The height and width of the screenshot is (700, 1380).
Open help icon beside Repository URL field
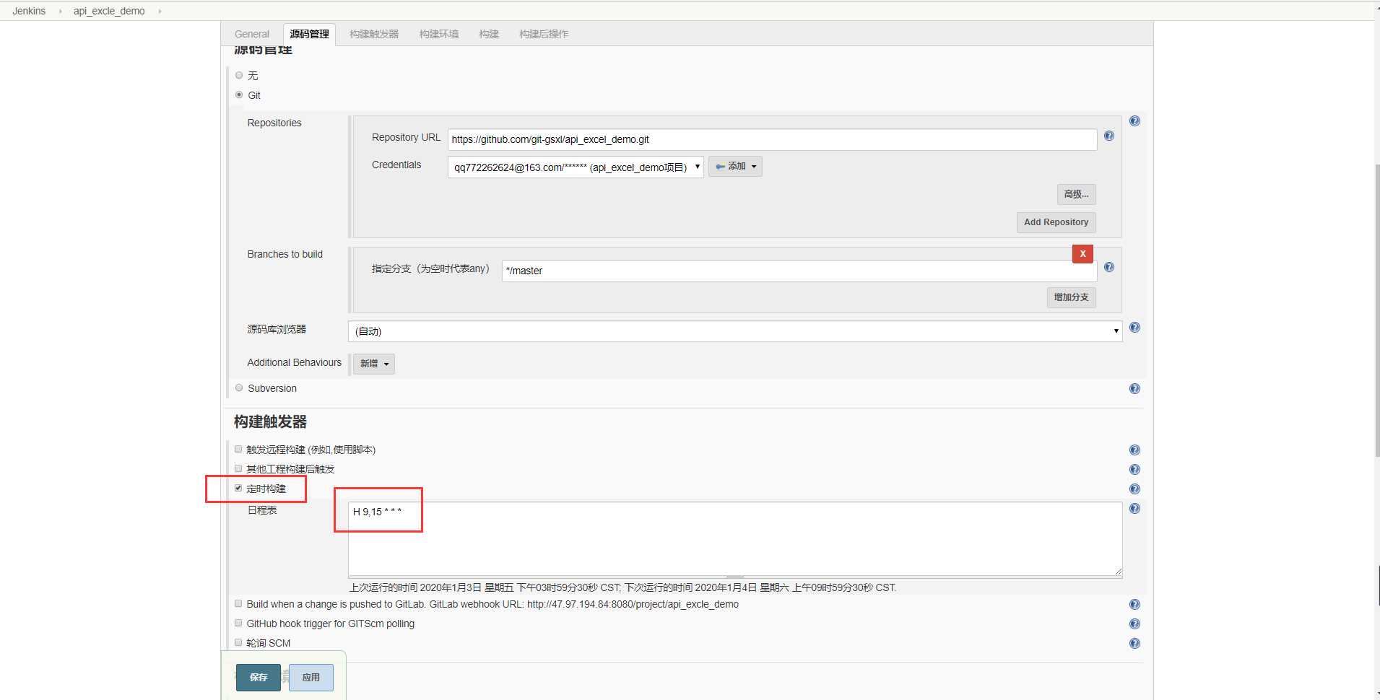1109,136
